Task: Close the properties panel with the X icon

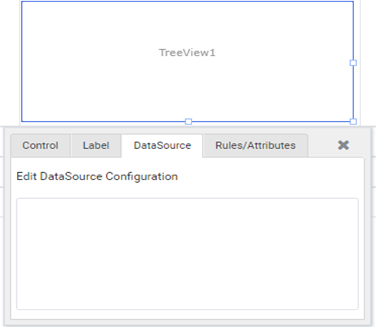Action: pyautogui.click(x=343, y=145)
